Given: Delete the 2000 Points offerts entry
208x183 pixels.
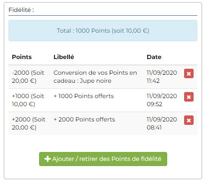Looking at the screenshot, I should 189,120.
